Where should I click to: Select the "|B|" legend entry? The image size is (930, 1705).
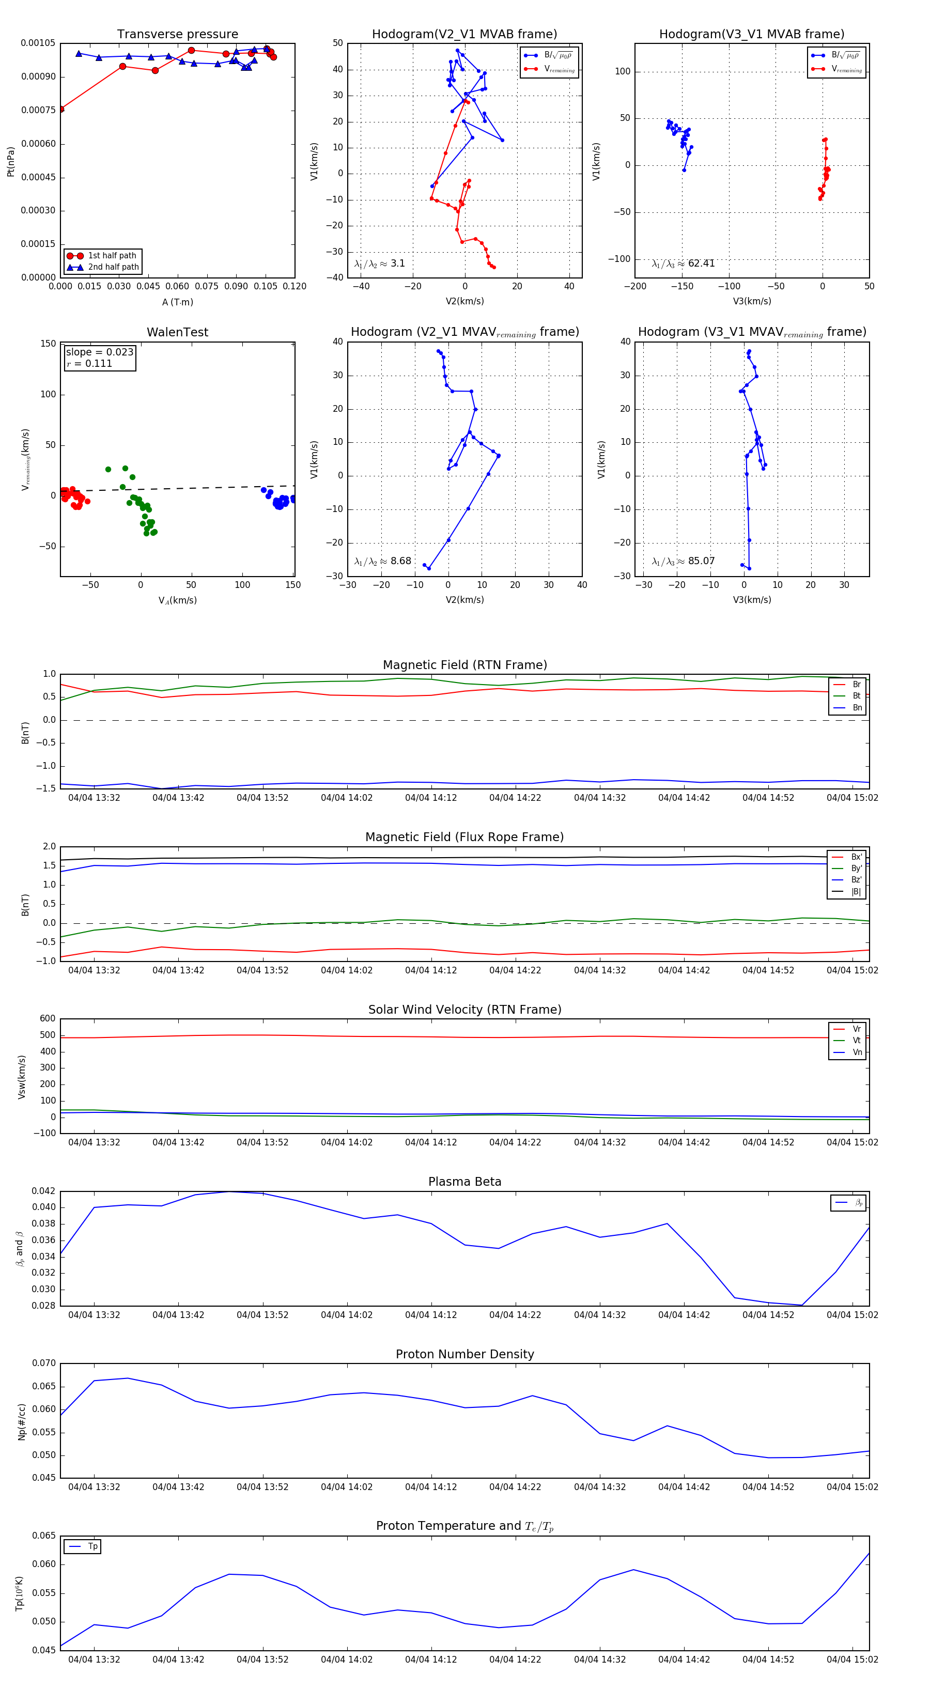(847, 892)
